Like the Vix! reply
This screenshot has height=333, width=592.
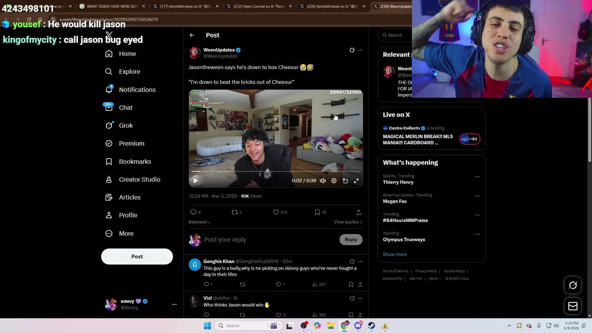coord(278,315)
